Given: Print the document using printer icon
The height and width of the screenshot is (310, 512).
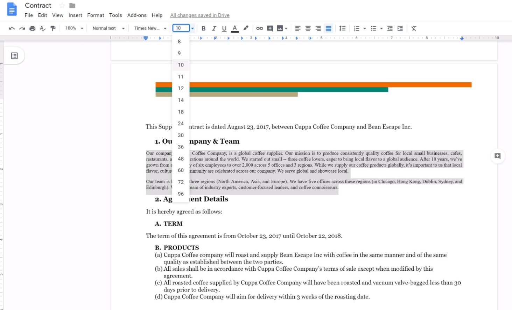Looking at the screenshot, I should (x=32, y=28).
